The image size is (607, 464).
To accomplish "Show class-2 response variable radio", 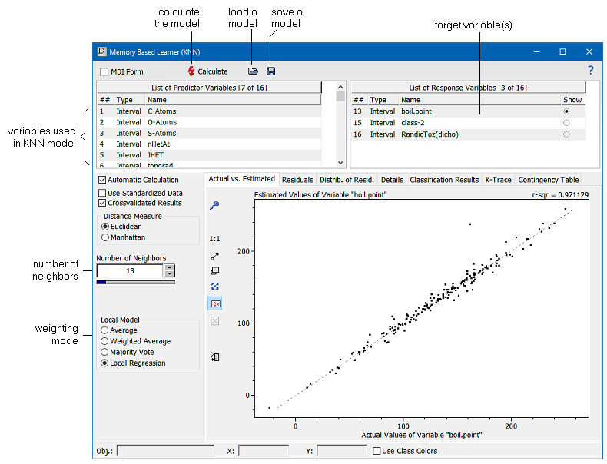I will point(566,123).
